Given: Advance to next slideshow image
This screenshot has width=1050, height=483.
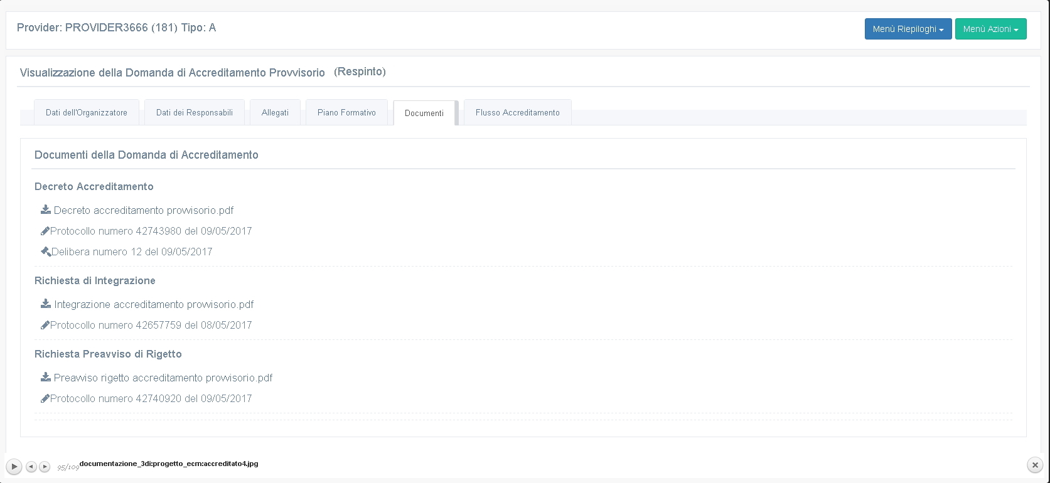Looking at the screenshot, I should 45,467.
